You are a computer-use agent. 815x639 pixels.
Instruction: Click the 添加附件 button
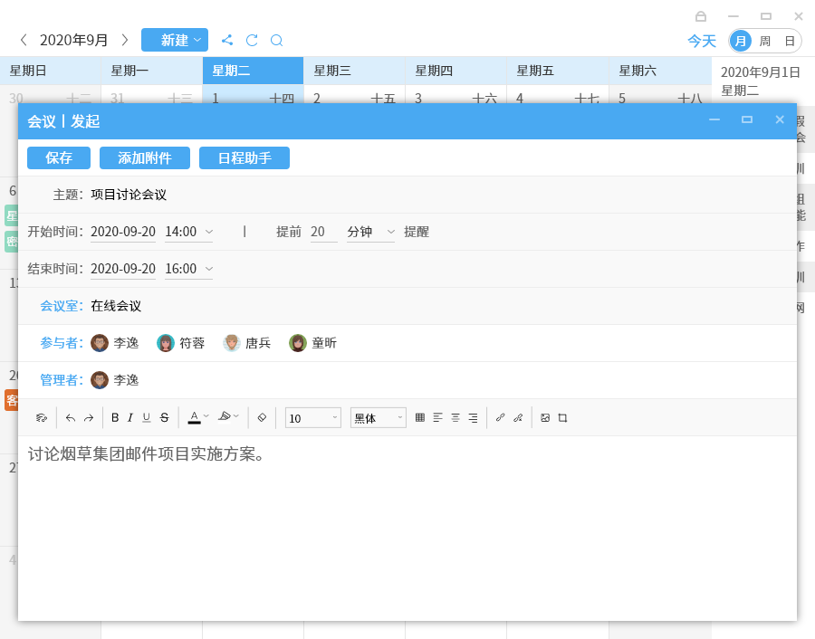145,157
